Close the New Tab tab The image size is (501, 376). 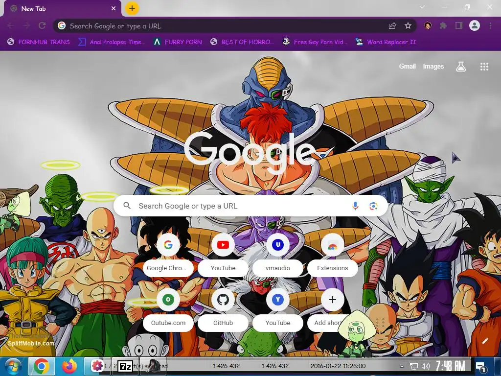point(114,9)
